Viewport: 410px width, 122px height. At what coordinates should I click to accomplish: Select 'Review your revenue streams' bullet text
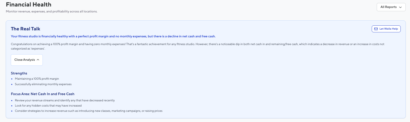click(x=65, y=100)
